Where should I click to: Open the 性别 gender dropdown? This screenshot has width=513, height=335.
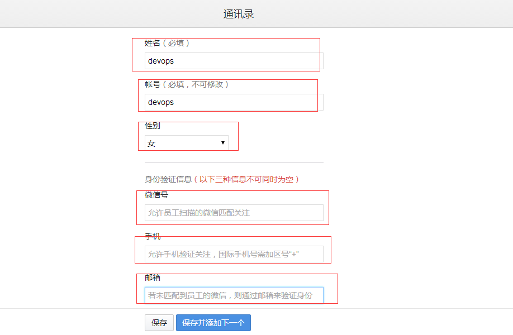click(187, 143)
